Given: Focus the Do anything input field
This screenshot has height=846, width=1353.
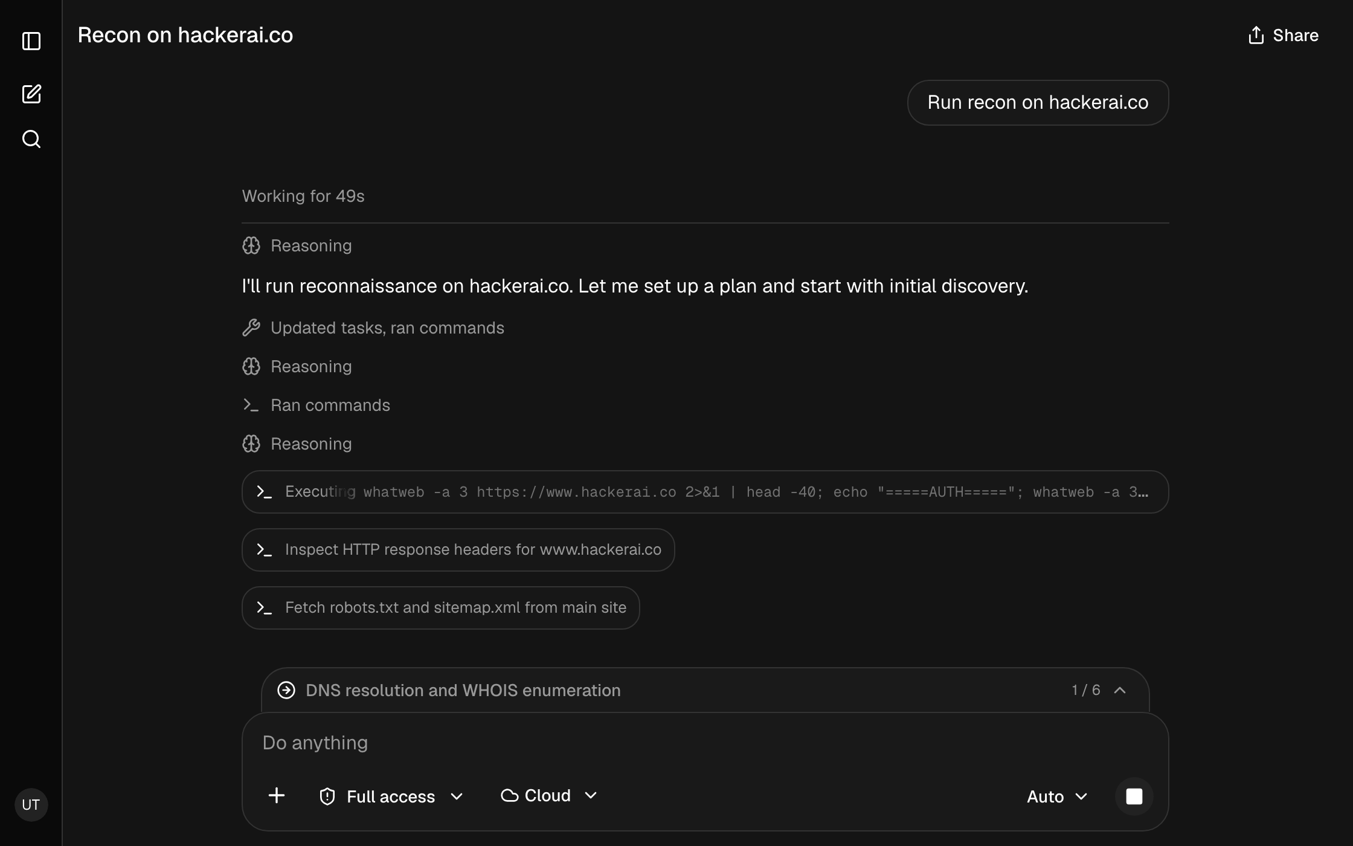Looking at the screenshot, I should (704, 743).
